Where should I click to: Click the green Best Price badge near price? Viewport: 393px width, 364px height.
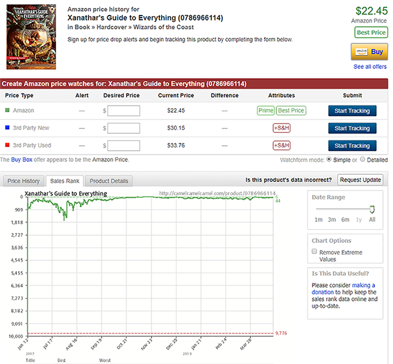click(x=371, y=33)
